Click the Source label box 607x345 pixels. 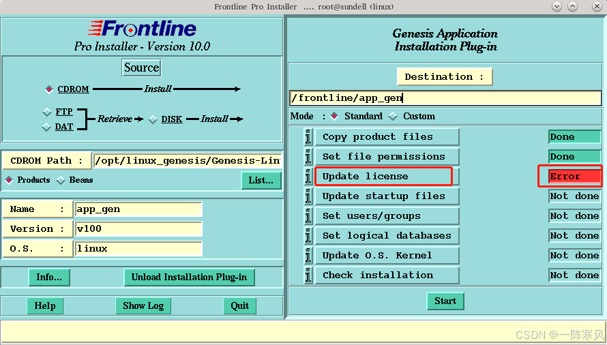(x=141, y=67)
